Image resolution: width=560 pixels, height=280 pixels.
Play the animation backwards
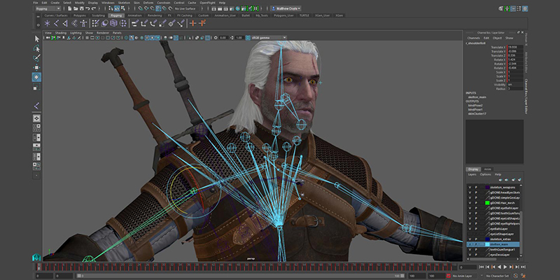click(499, 267)
